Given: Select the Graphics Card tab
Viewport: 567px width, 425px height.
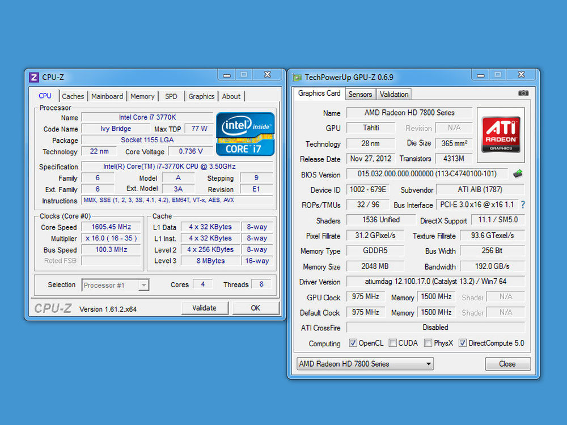Looking at the screenshot, I should point(319,93).
